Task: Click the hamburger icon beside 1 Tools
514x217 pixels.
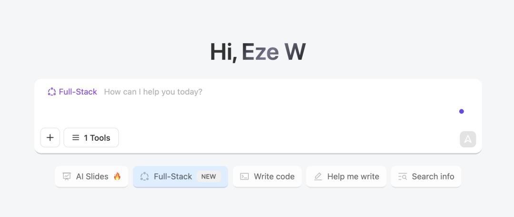Action: (x=76, y=138)
